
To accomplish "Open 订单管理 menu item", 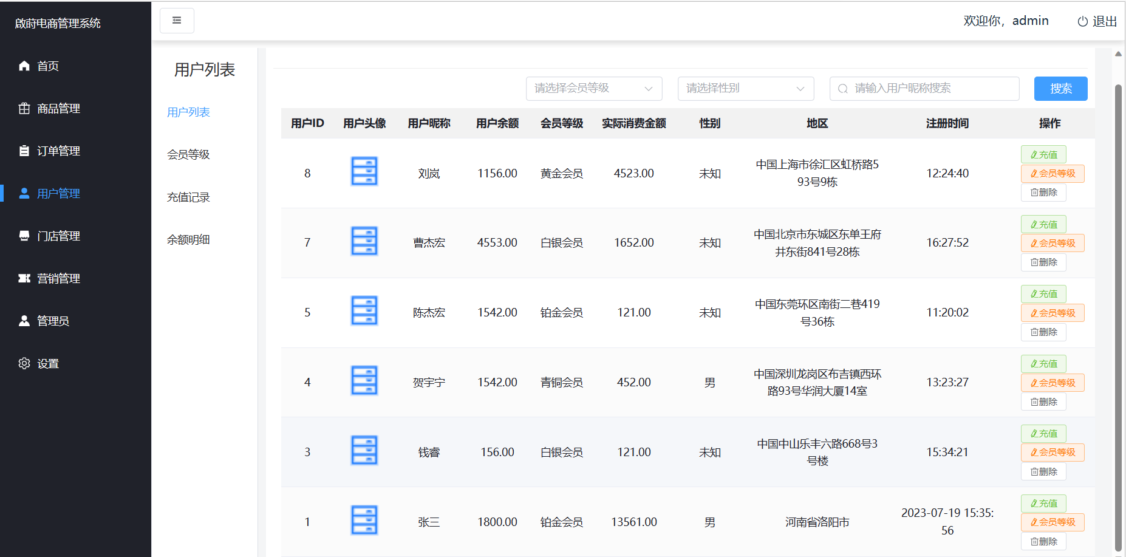I will click(x=75, y=151).
